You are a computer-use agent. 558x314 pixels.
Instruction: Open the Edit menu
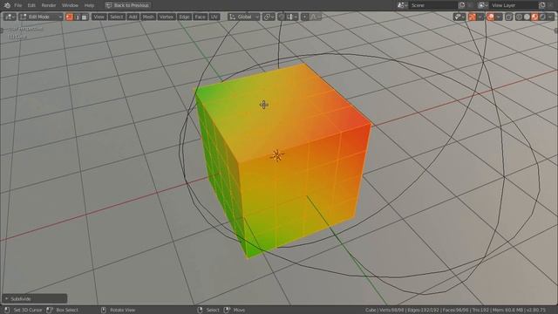coord(31,5)
